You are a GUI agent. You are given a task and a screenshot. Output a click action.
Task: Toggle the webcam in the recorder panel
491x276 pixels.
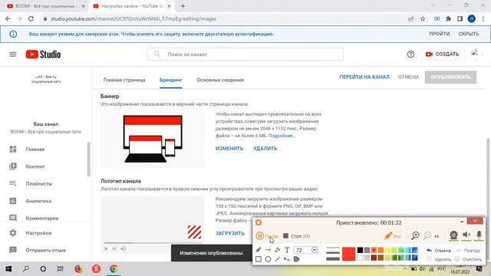[x=453, y=235]
